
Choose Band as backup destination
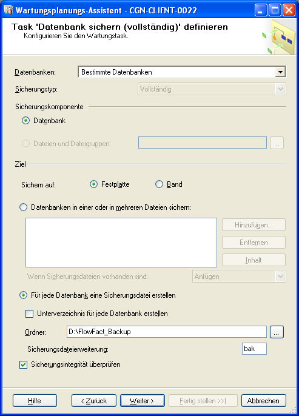159,184
